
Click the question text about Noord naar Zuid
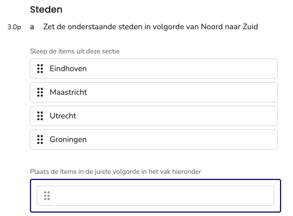pos(150,27)
